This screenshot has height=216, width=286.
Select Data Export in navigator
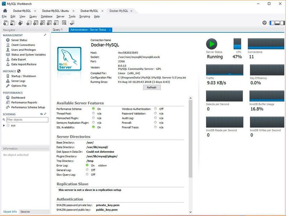18,59
